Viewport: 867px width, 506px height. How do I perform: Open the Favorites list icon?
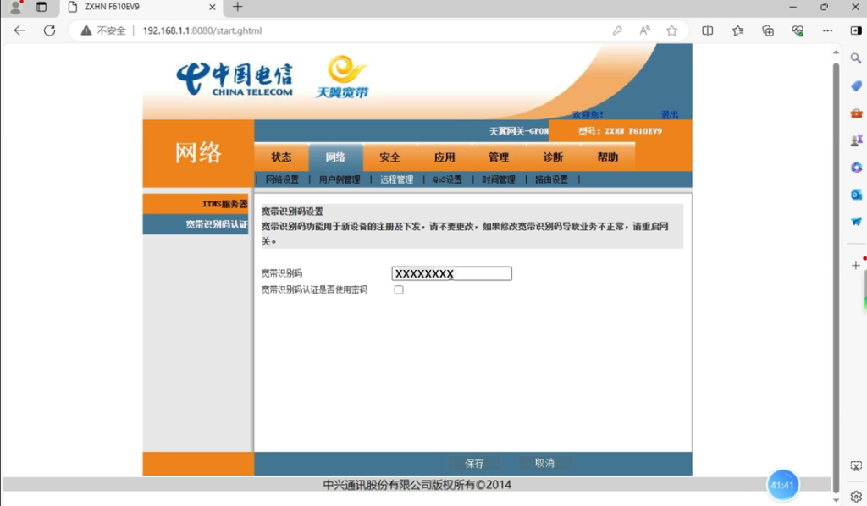pyautogui.click(x=737, y=30)
